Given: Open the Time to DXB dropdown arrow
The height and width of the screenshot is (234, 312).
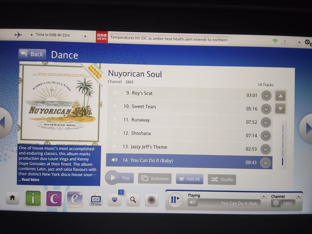Looking at the screenshot, I should coord(85,37).
